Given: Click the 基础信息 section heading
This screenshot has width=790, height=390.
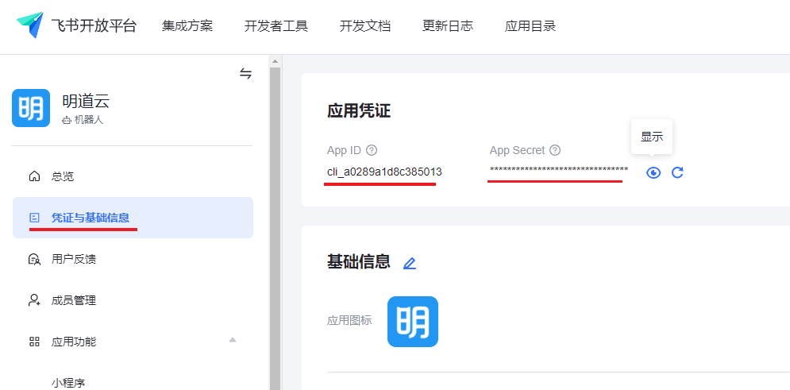Looking at the screenshot, I should click(359, 261).
